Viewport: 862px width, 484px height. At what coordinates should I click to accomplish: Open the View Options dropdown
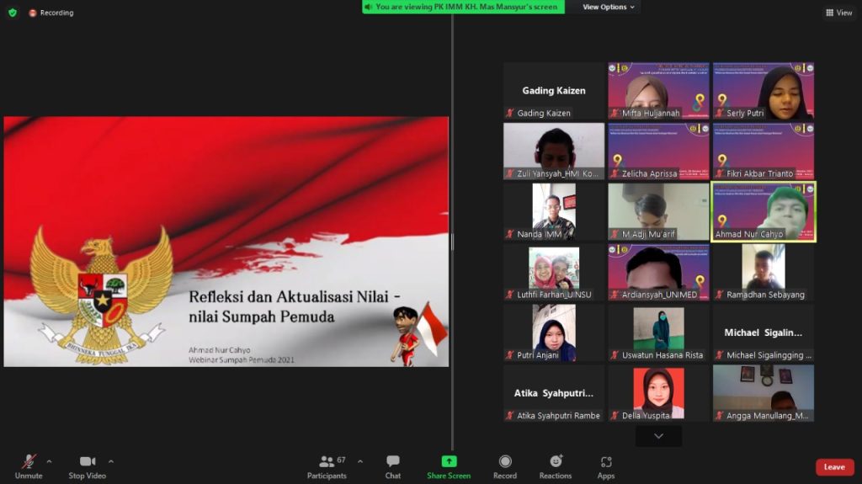coord(608,7)
